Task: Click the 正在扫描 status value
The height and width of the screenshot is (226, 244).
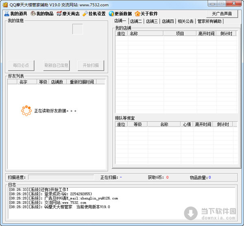Action: [121, 177]
